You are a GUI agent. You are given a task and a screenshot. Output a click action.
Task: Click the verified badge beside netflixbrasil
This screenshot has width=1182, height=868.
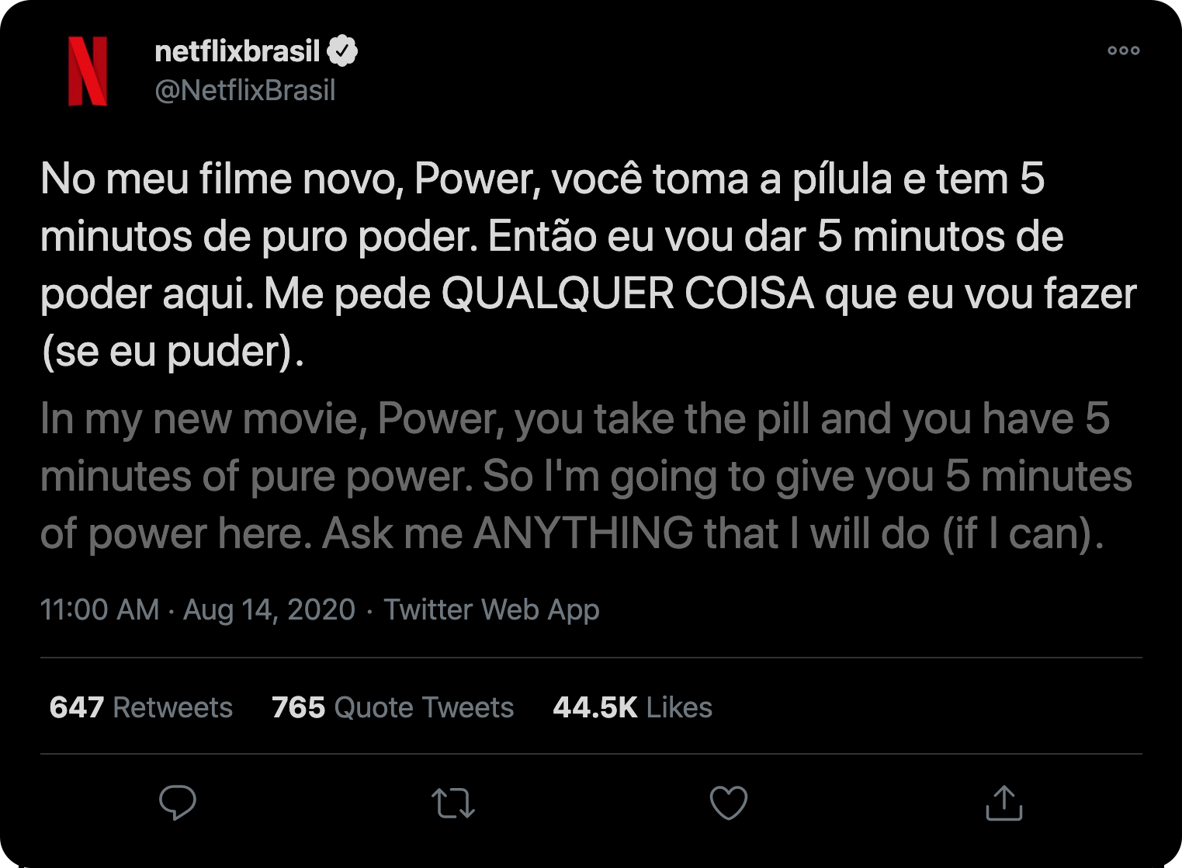(342, 51)
